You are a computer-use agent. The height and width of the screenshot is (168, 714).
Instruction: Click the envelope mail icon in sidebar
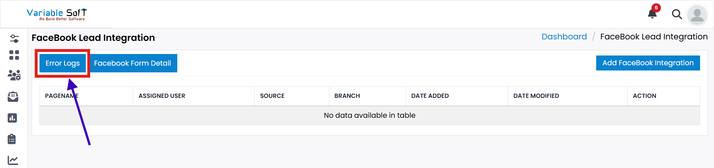coord(13,97)
